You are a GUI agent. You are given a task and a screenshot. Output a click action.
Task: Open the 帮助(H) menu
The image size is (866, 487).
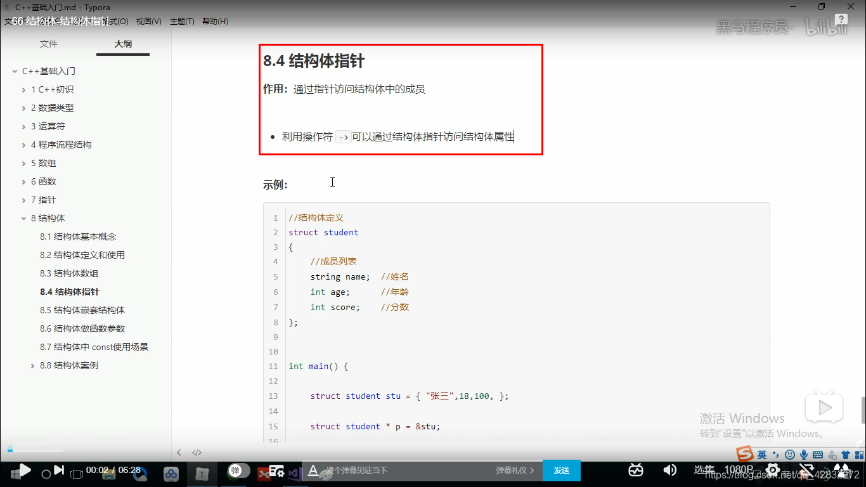[215, 21]
